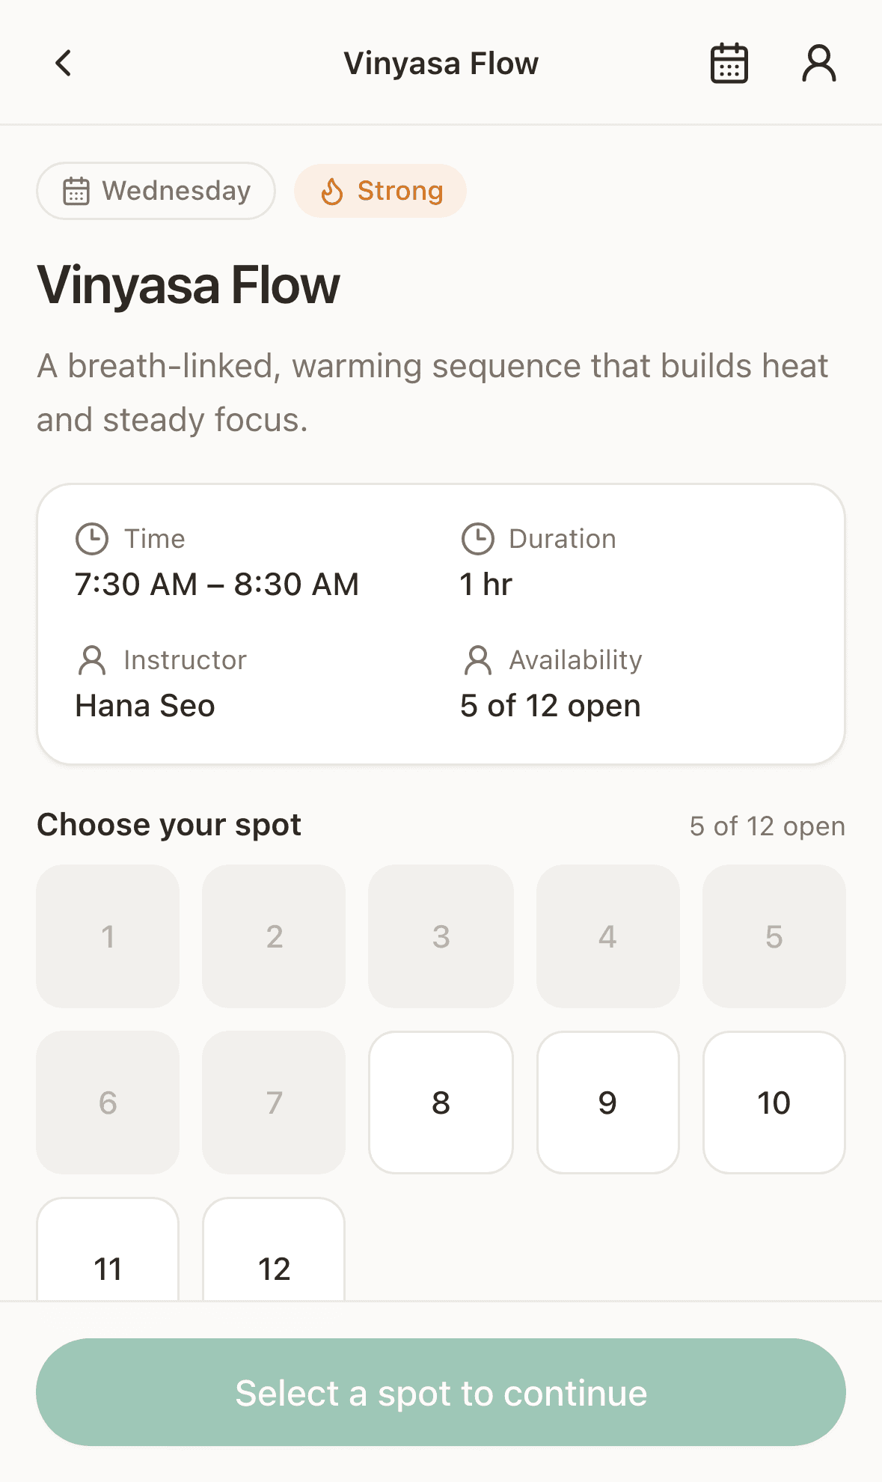This screenshot has width=882, height=1482.
Task: Click the person icon beside Instructor
Action: pos(92,660)
